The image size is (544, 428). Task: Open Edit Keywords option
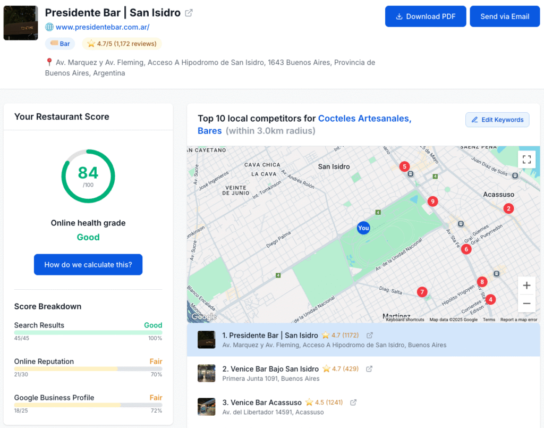[x=497, y=120]
